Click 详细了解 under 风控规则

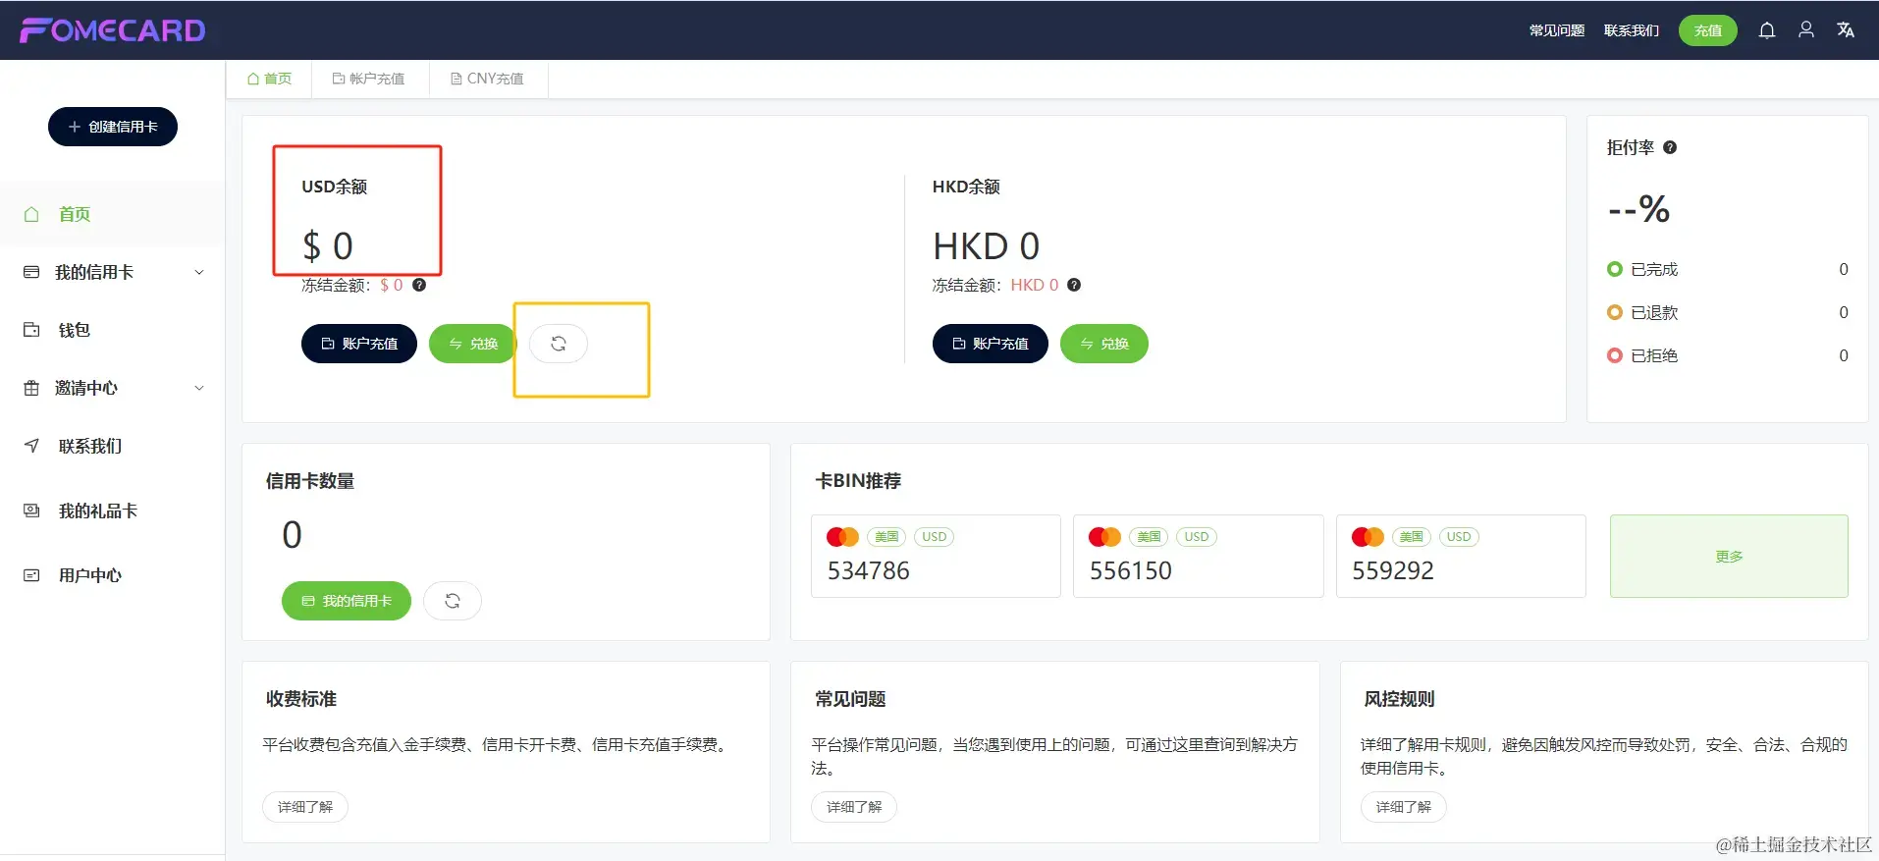pos(1404,807)
